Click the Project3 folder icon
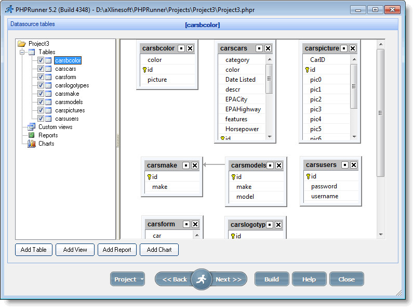The image size is (414, 308). click(x=22, y=44)
